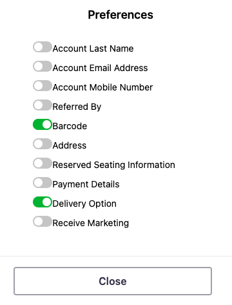Switch on the Payment Details toggle
Image resolution: width=232 pixels, height=305 pixels.
[43, 183]
